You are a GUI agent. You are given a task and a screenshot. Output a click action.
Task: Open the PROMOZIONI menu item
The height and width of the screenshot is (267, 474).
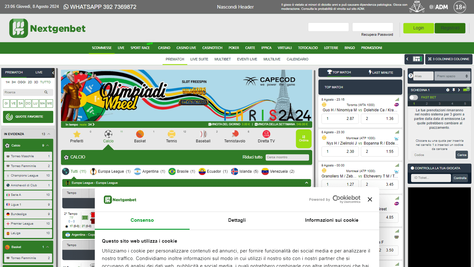[x=372, y=48]
